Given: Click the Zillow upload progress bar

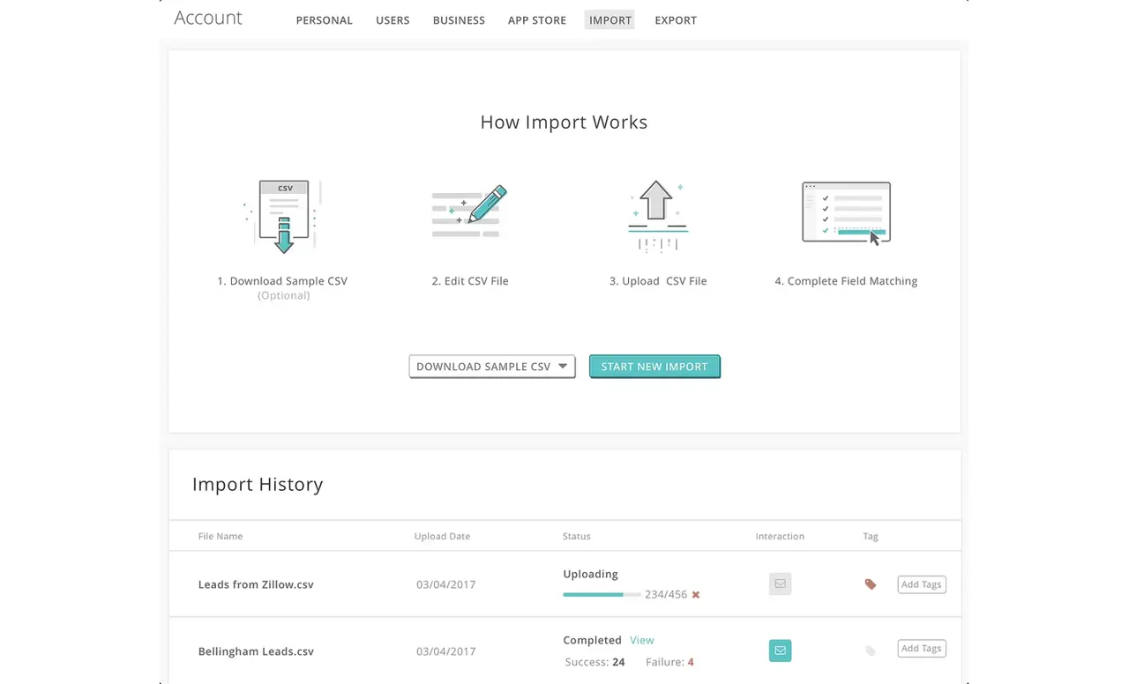Looking at the screenshot, I should (602, 595).
